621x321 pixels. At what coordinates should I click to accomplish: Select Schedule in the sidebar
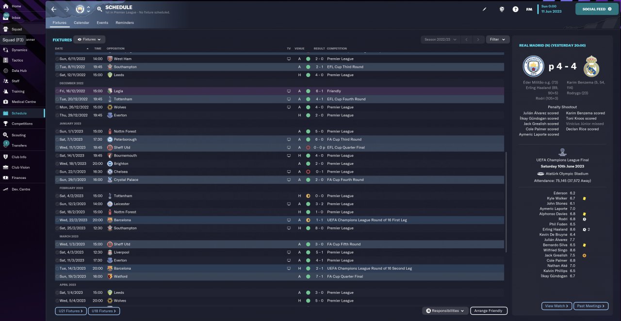click(x=22, y=113)
